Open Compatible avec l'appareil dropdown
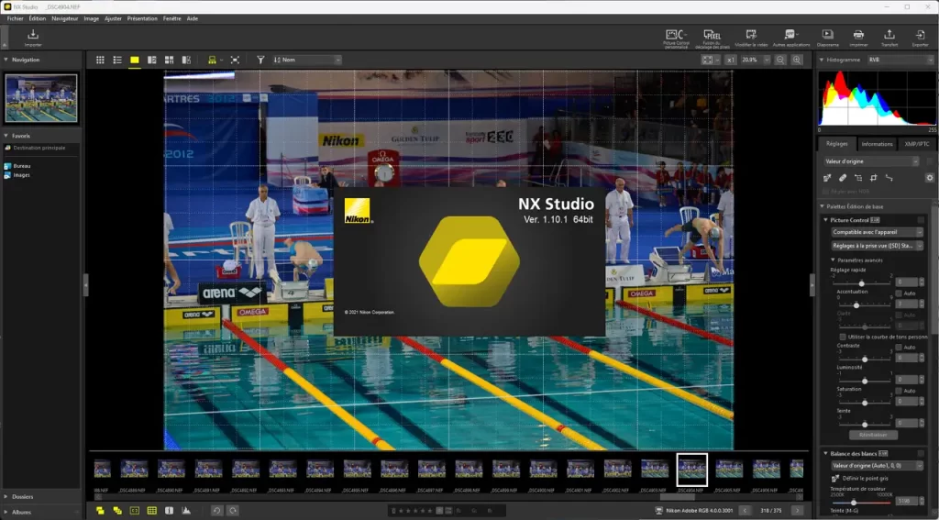Image resolution: width=939 pixels, height=520 pixels. (x=877, y=232)
